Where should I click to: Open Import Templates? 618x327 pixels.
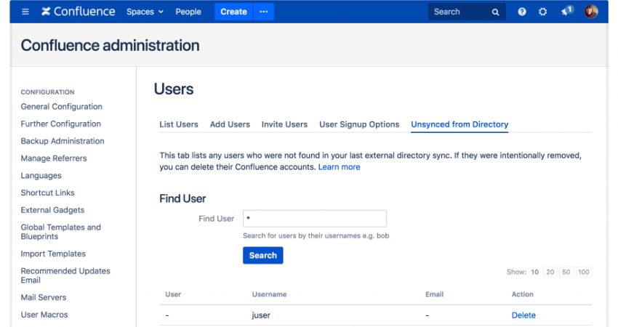[x=53, y=254]
